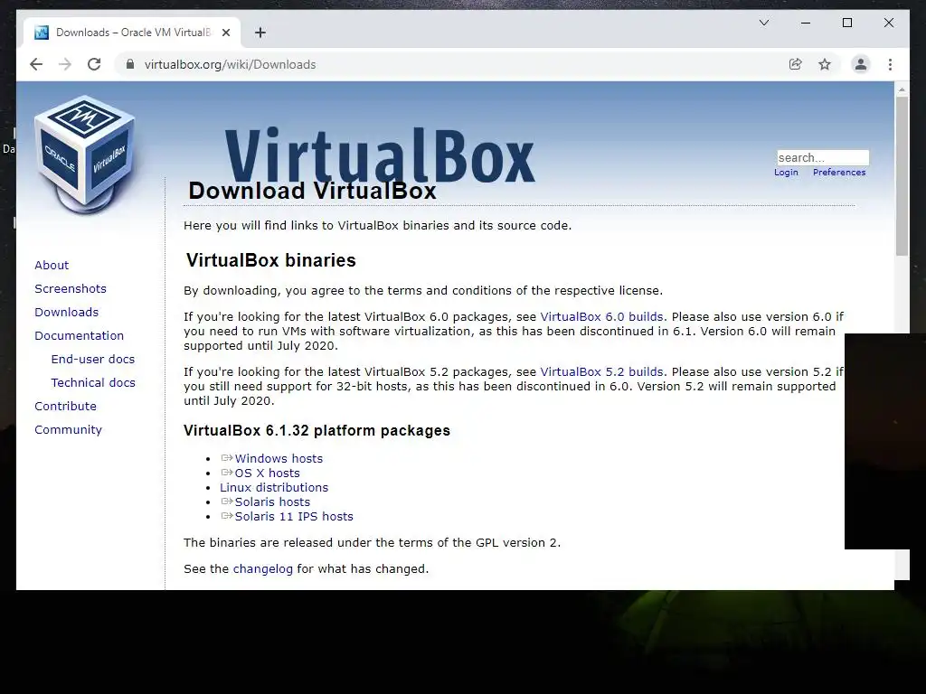The image size is (926, 694).
Task: Open End-user docs in the sidebar
Action: (x=93, y=360)
